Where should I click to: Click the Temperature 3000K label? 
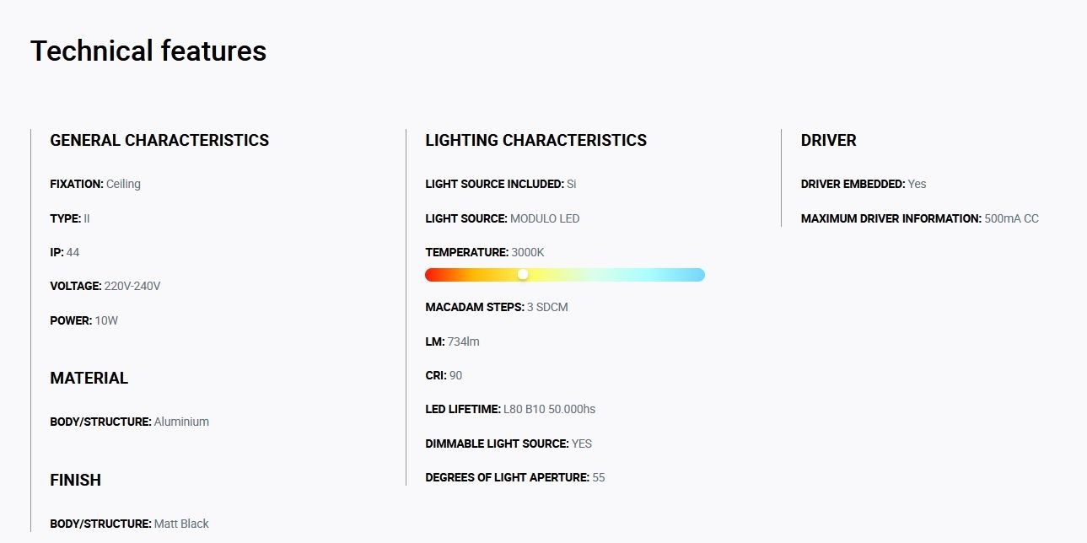tap(485, 252)
